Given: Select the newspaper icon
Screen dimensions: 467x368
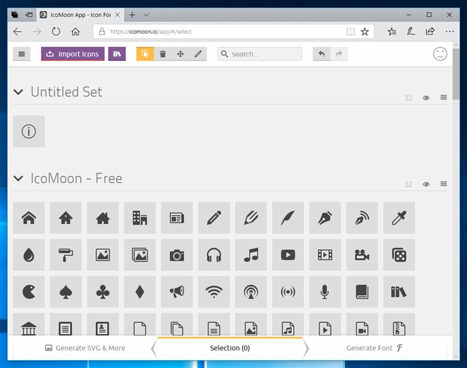Looking at the screenshot, I should [177, 218].
